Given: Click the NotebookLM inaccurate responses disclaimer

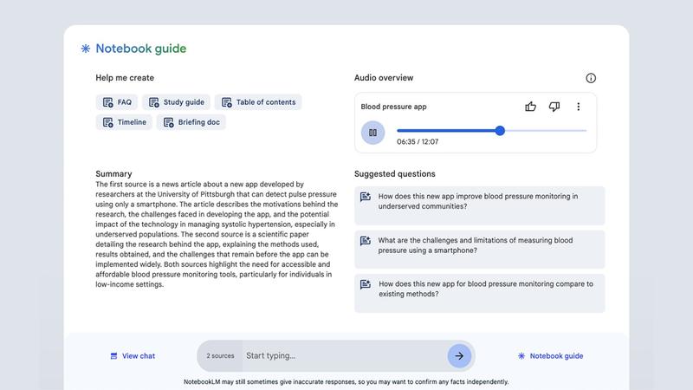Looking at the screenshot, I should 346,381.
